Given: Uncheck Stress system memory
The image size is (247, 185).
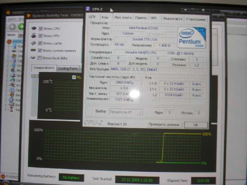Looking at the screenshot, I should point(40,50).
